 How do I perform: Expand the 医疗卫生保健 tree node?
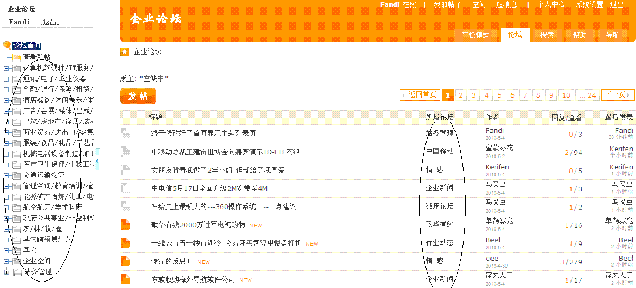point(6,165)
